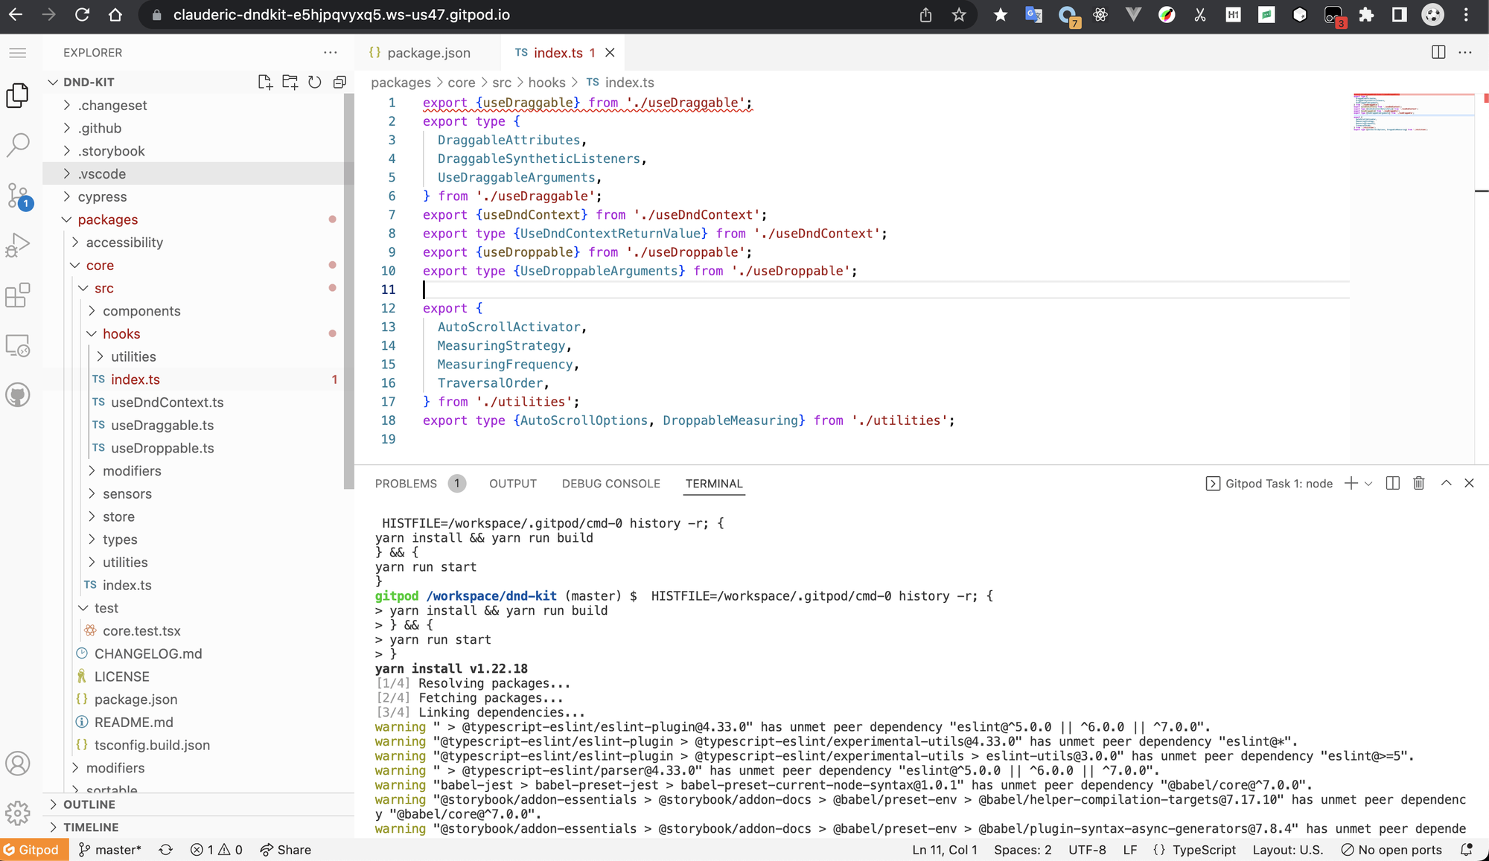Click hooks in the breadcrumb path

click(546, 83)
